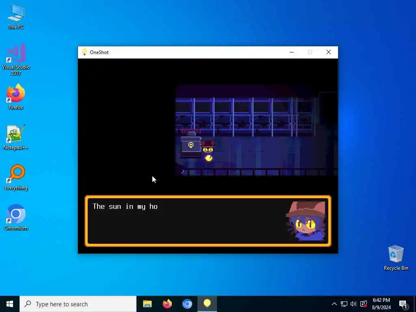
Task: Open File Explorer from the taskbar
Action: [x=147, y=304]
